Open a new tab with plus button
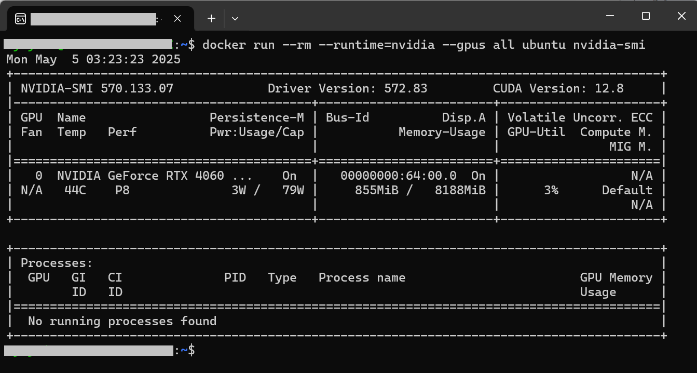 [x=211, y=19]
